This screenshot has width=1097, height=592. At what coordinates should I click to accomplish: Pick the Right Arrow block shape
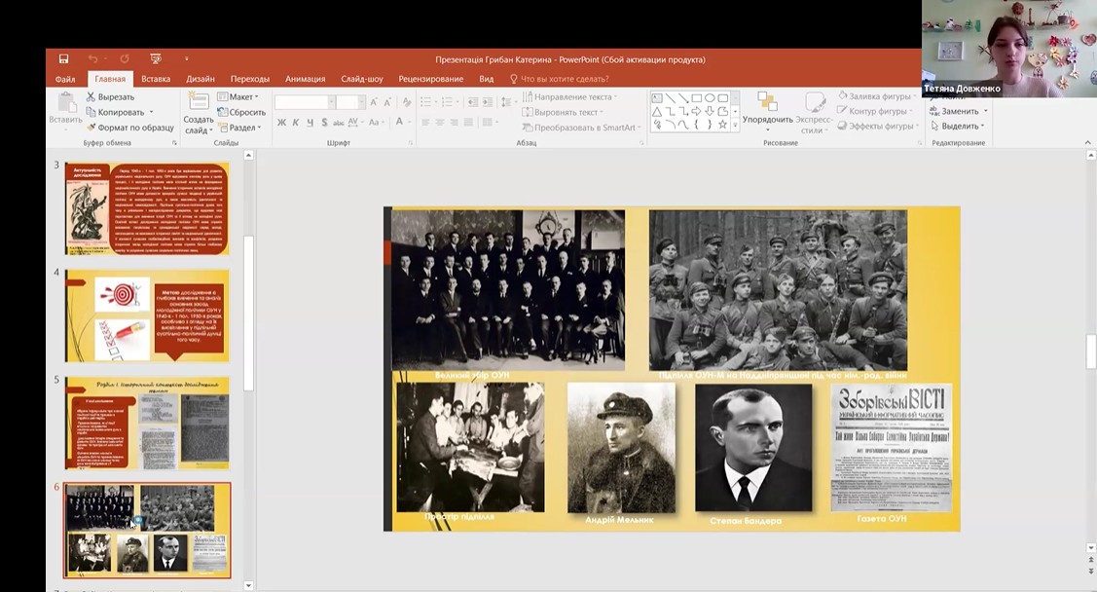click(x=697, y=111)
